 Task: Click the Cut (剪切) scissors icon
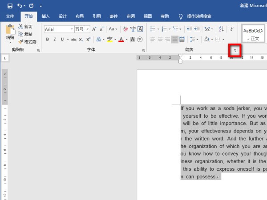click(x=21, y=27)
